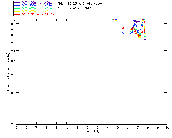This screenshot has height=138, width=172.
Task: Select the AOT 500nm legend entry
Action: coord(34,5)
